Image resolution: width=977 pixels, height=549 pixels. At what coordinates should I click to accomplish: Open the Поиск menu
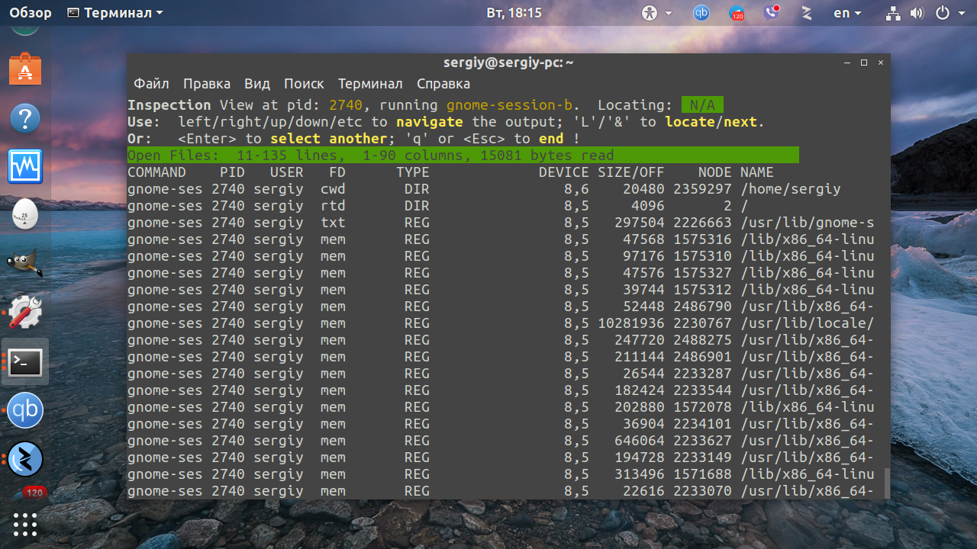tap(304, 84)
